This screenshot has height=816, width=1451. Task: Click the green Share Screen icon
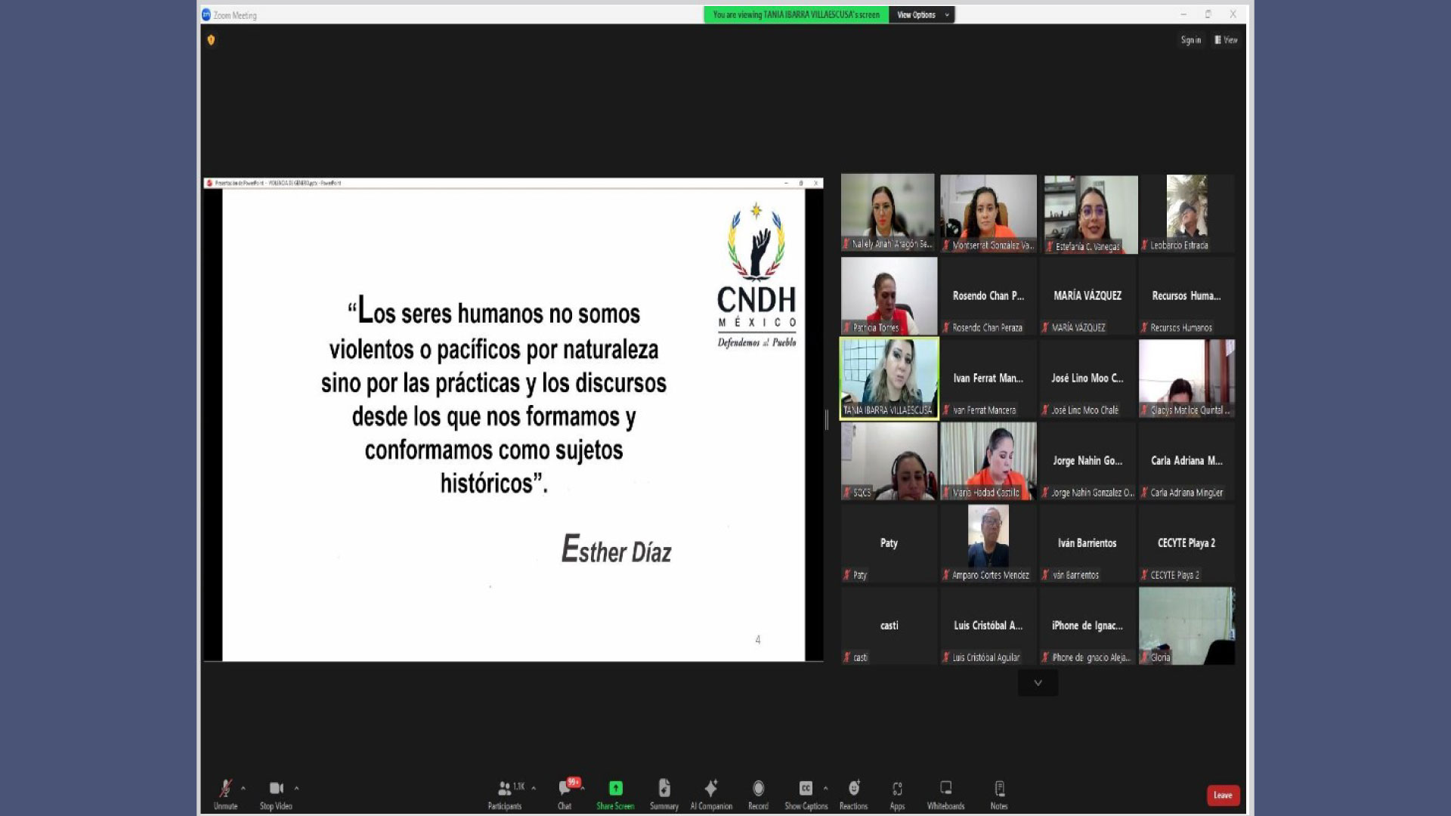(x=615, y=789)
